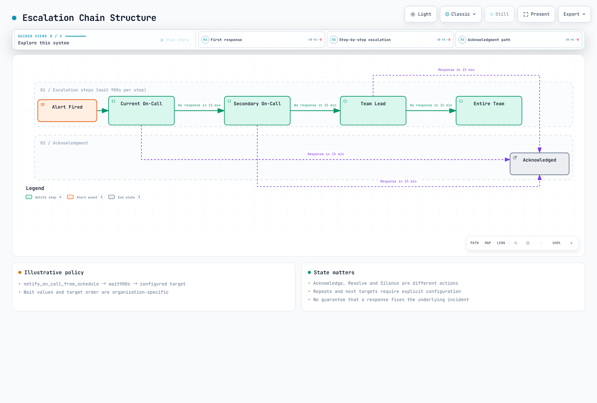
Task: Switch to the PATH view mode
Action: click(475, 243)
